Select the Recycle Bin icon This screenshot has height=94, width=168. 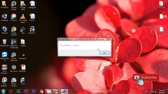[x=4, y=43]
